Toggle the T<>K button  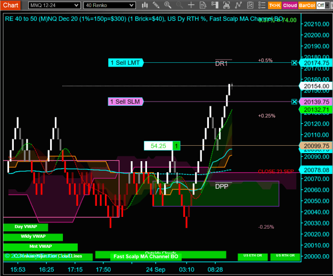[x=275, y=5]
